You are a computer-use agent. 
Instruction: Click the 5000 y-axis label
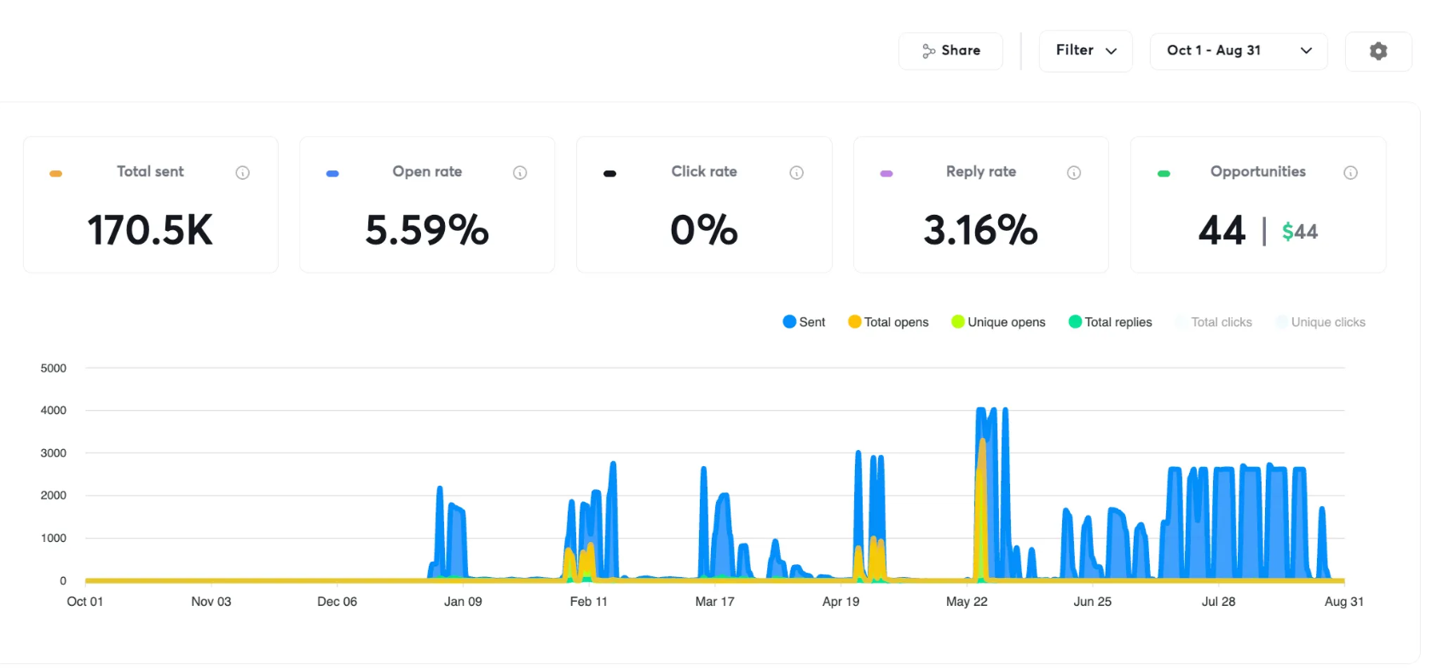[x=54, y=368]
